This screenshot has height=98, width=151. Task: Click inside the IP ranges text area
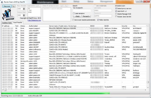57,14
